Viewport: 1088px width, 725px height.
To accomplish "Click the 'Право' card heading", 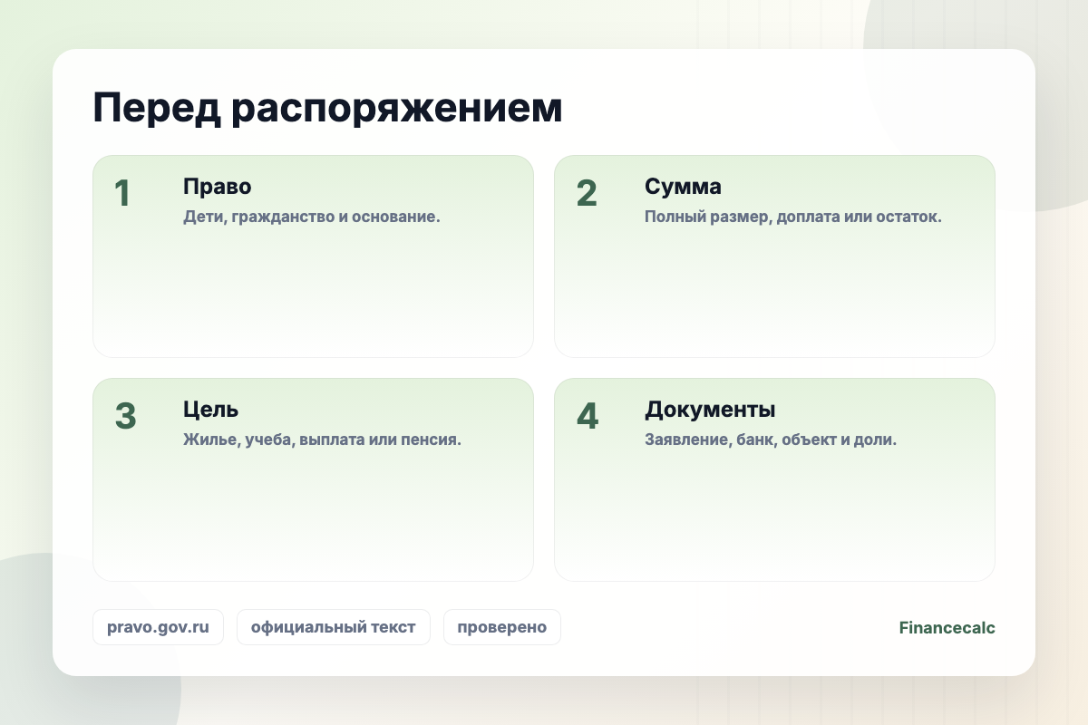I will click(218, 187).
